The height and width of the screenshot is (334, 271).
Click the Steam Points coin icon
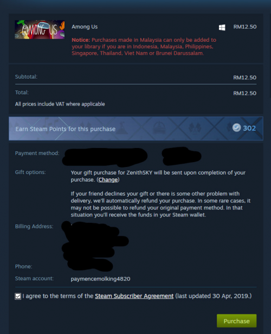pyautogui.click(x=236, y=127)
